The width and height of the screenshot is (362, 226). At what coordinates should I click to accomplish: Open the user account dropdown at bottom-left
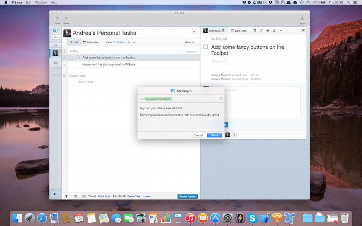click(x=56, y=194)
